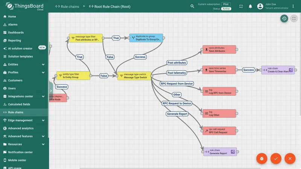Select the Save Timeseries node
The image size is (301, 169).
(x=219, y=70)
